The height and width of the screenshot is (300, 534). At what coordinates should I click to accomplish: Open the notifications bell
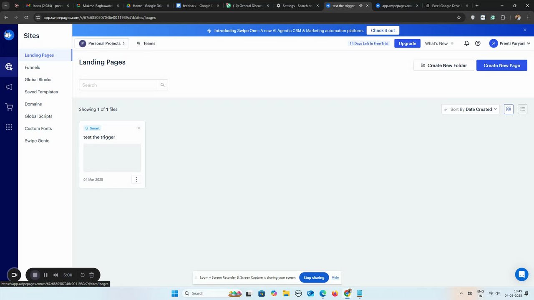[x=466, y=43]
